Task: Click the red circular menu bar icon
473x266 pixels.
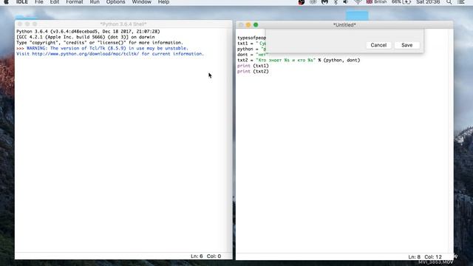Action: click(301, 2)
